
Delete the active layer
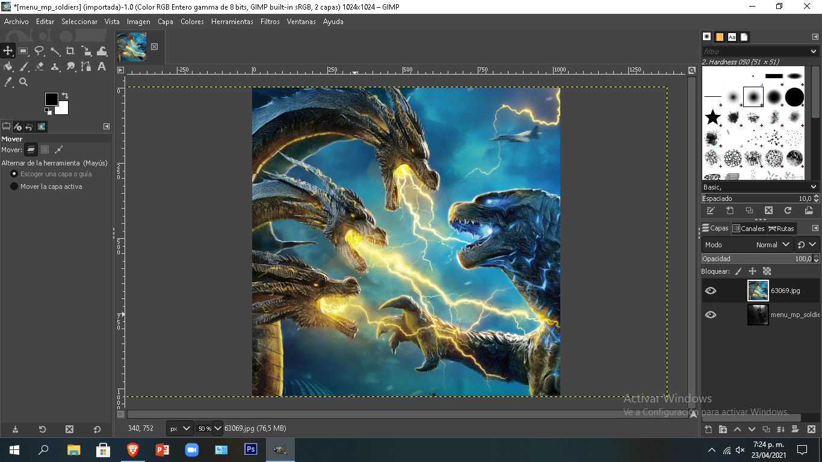[x=811, y=430]
